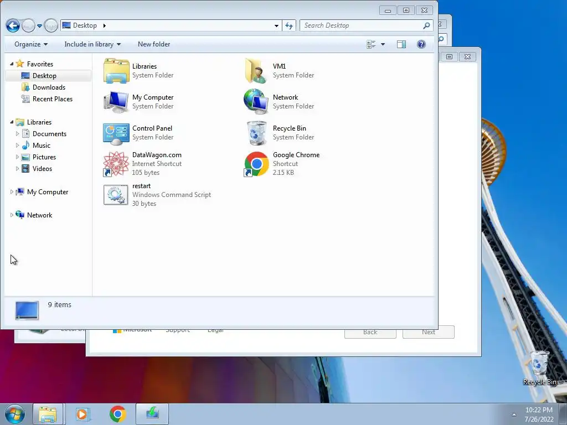Click the "DataWagon.com" file name
This screenshot has width=567, height=425.
[157, 155]
